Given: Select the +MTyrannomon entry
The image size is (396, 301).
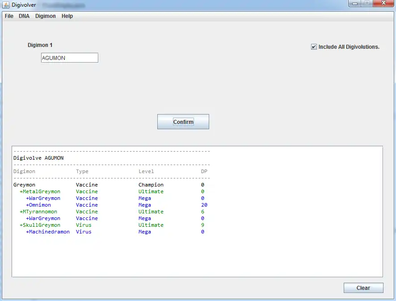Looking at the screenshot, I should 38,212.
